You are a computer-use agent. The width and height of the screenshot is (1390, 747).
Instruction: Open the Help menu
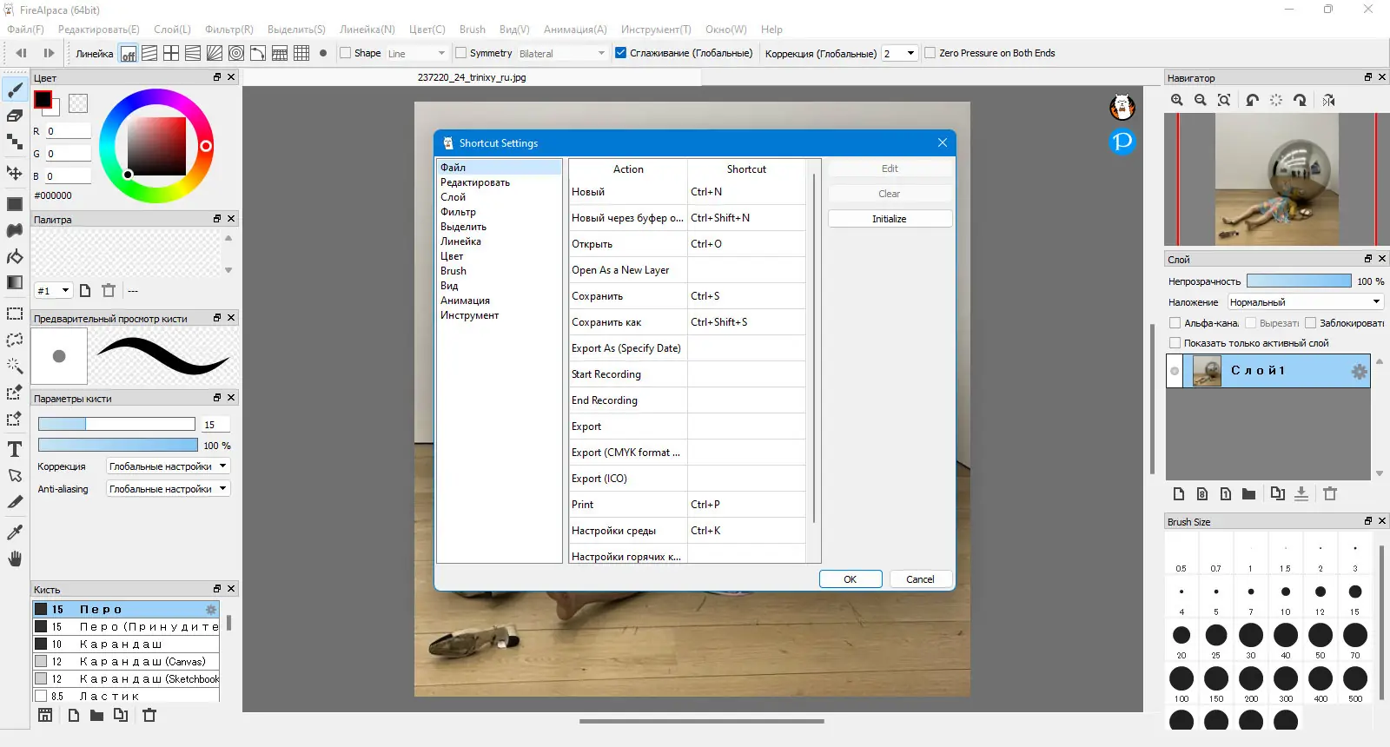pos(771,30)
